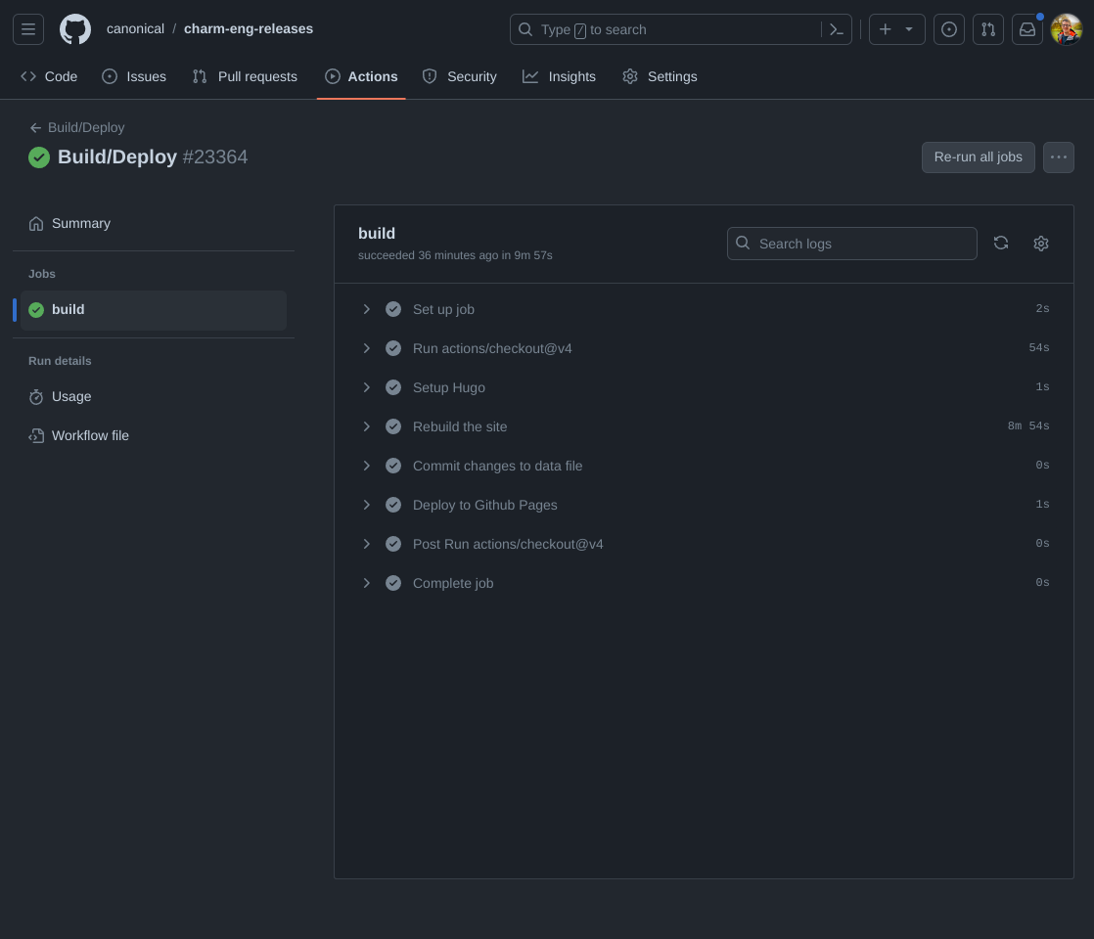Open the three-dots workflow run menu

[1058, 157]
